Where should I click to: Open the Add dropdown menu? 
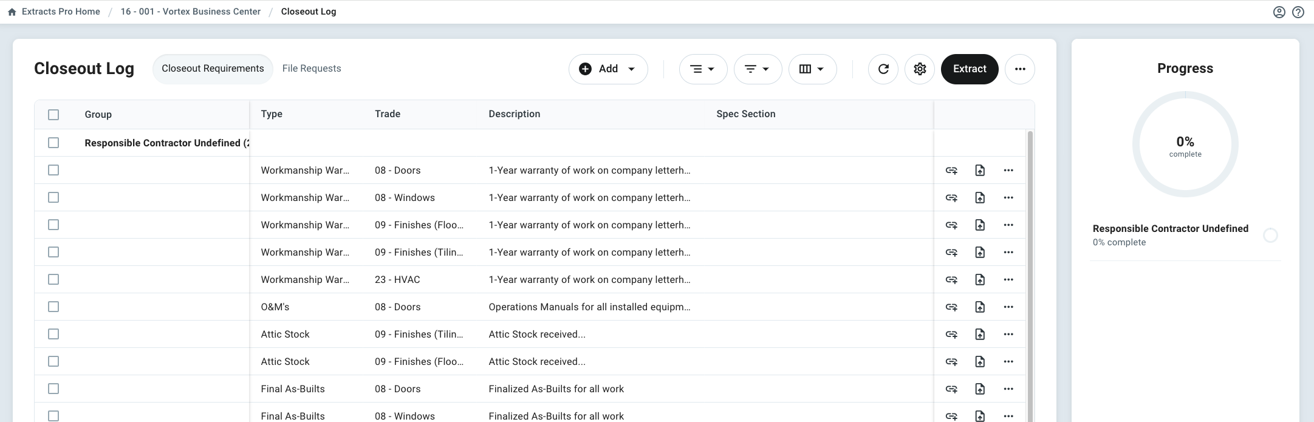(x=608, y=69)
